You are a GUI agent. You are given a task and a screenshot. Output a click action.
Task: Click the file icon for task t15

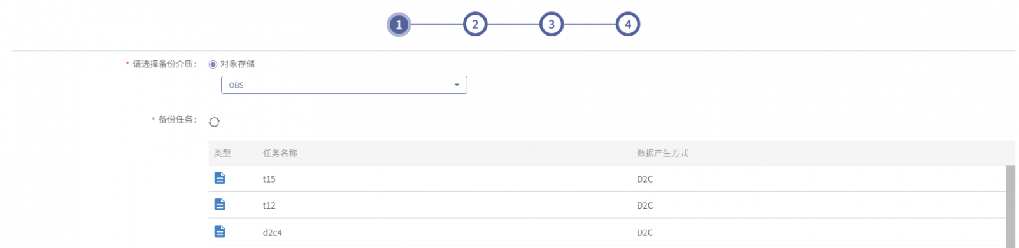point(220,178)
